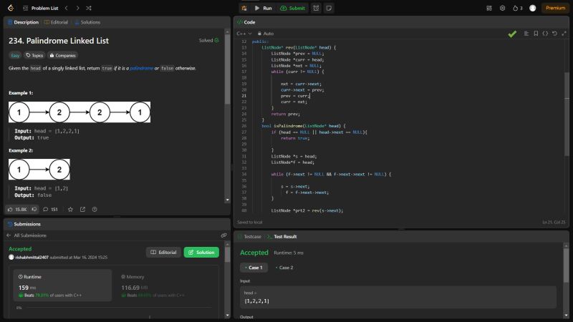Click the submissions panel scrollbar
The image size is (573, 322).
point(227,255)
